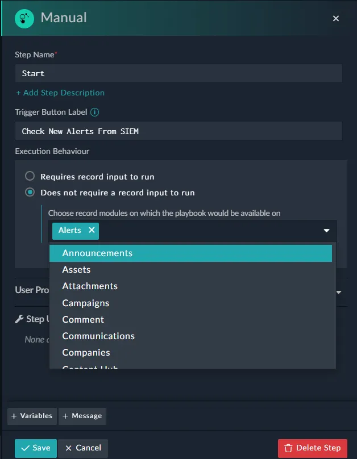Collapse the record modules dropdown arrow
The height and width of the screenshot is (459, 357).
point(327,231)
